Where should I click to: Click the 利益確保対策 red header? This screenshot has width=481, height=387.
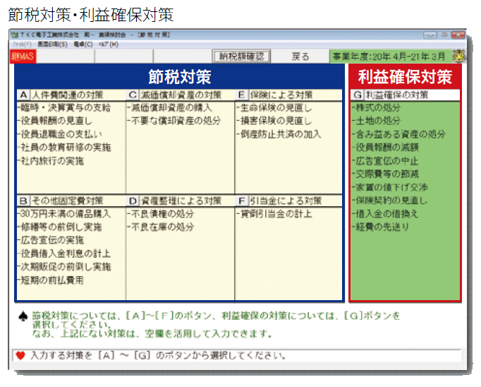405,77
